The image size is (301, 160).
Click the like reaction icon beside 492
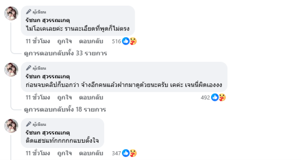tap(215, 98)
